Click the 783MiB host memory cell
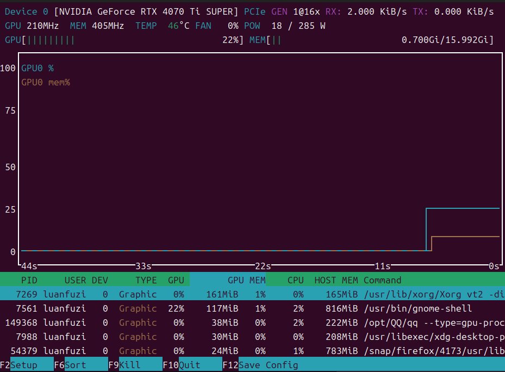The height and width of the screenshot is (372, 505). (x=342, y=351)
